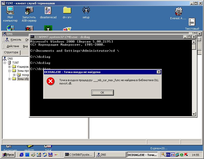Click the Kaspersky K tray icon
The width and height of the screenshot is (204, 159).
pos(186,155)
